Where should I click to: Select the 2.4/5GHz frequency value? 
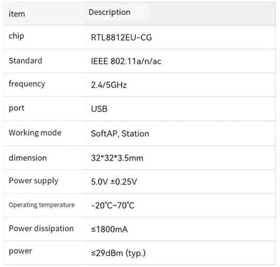[108, 85]
